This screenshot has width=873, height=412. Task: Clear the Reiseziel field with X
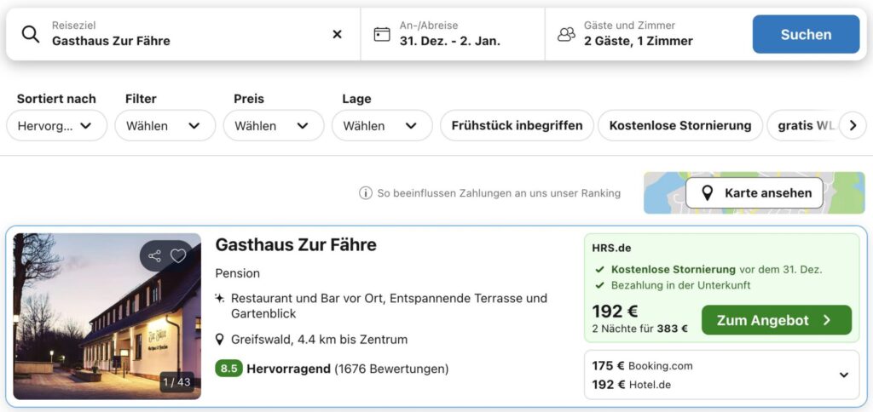click(x=337, y=34)
